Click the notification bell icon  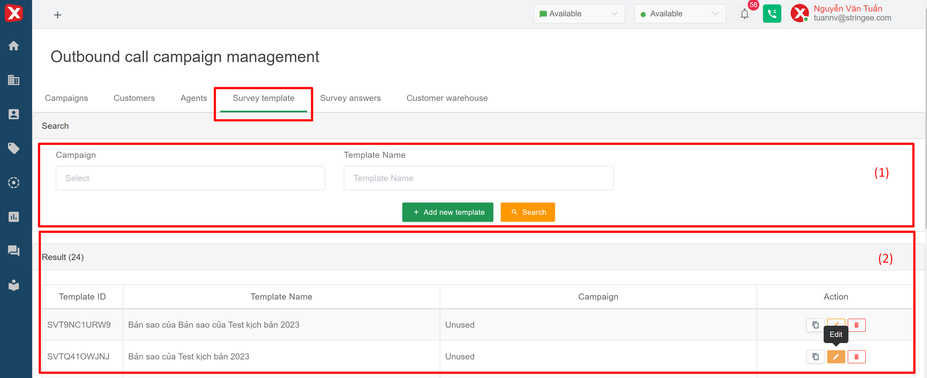coord(744,14)
